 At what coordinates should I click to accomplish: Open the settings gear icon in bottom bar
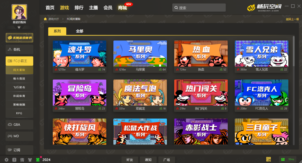7,160
